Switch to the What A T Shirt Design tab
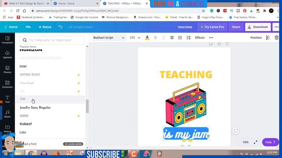 (26, 4)
